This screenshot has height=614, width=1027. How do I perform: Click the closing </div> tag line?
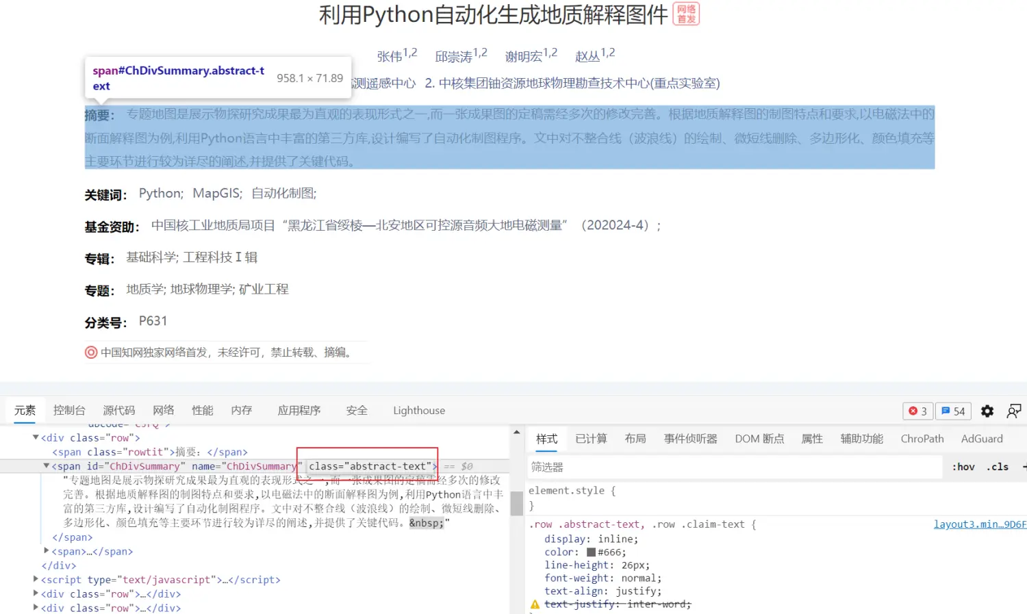(x=59, y=565)
